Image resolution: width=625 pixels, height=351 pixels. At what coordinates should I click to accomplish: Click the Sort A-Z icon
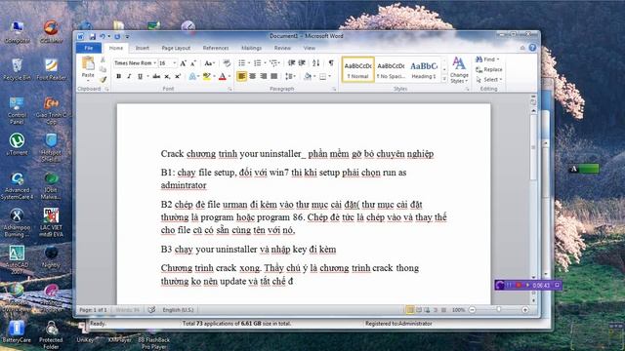click(x=316, y=63)
